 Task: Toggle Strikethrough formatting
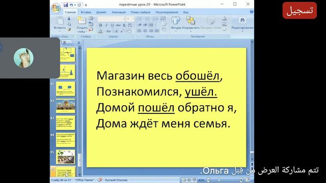coord(118,25)
